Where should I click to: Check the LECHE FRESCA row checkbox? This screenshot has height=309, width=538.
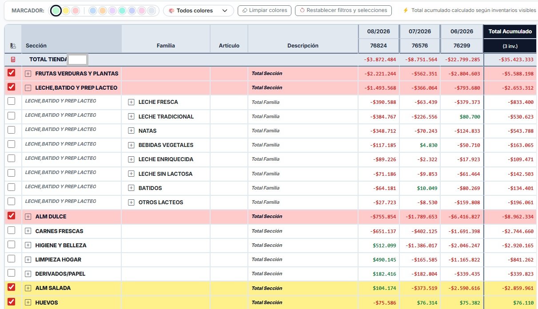pos(12,101)
